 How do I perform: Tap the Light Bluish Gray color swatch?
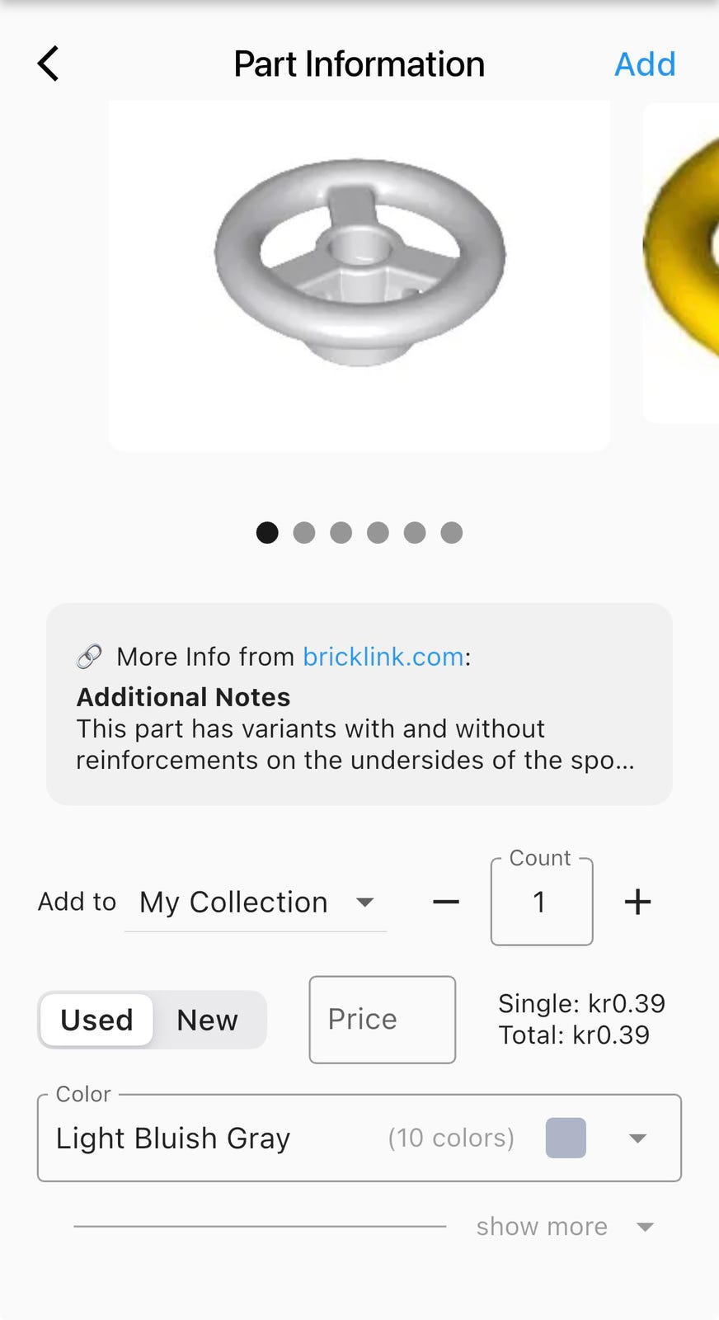tap(566, 1138)
